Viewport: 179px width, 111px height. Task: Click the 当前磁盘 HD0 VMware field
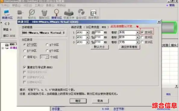[x=43, y=33]
